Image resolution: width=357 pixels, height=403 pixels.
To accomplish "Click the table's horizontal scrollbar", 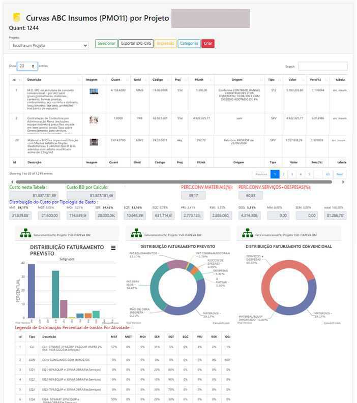I will pos(173,181).
